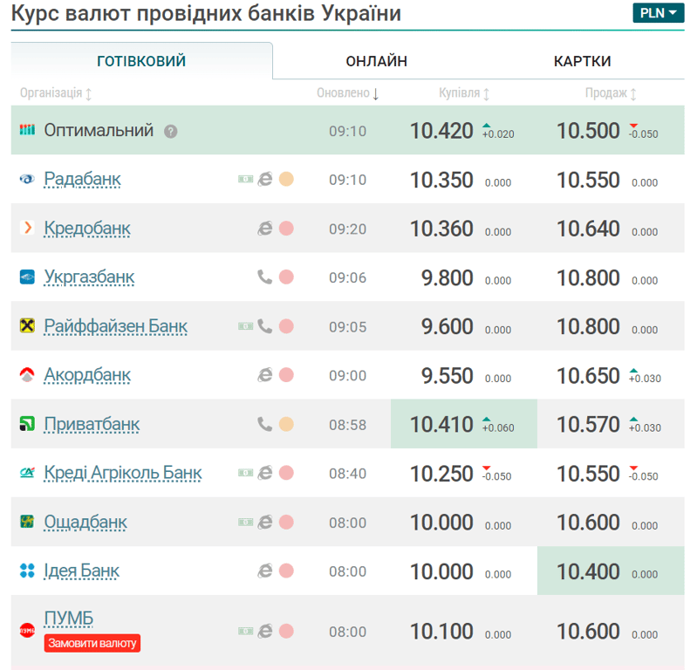
Task: Open the Радабанк link
Action: tap(82, 179)
